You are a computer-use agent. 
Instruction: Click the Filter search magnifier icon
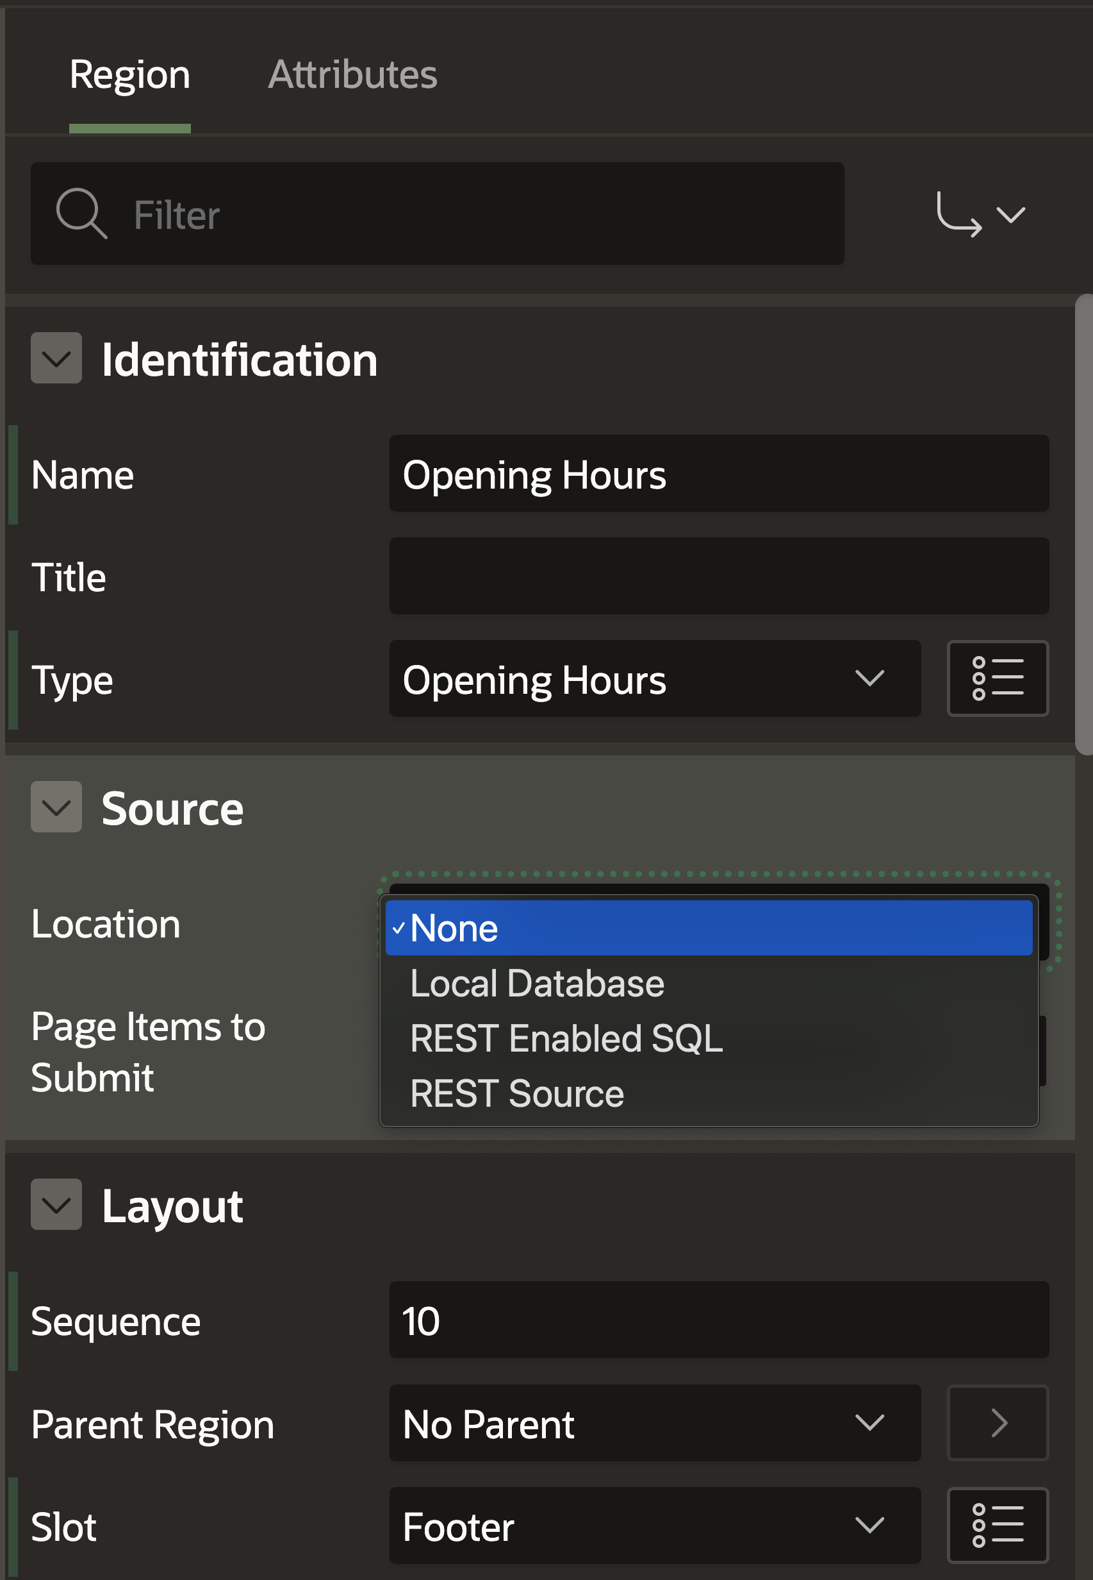pos(81,214)
